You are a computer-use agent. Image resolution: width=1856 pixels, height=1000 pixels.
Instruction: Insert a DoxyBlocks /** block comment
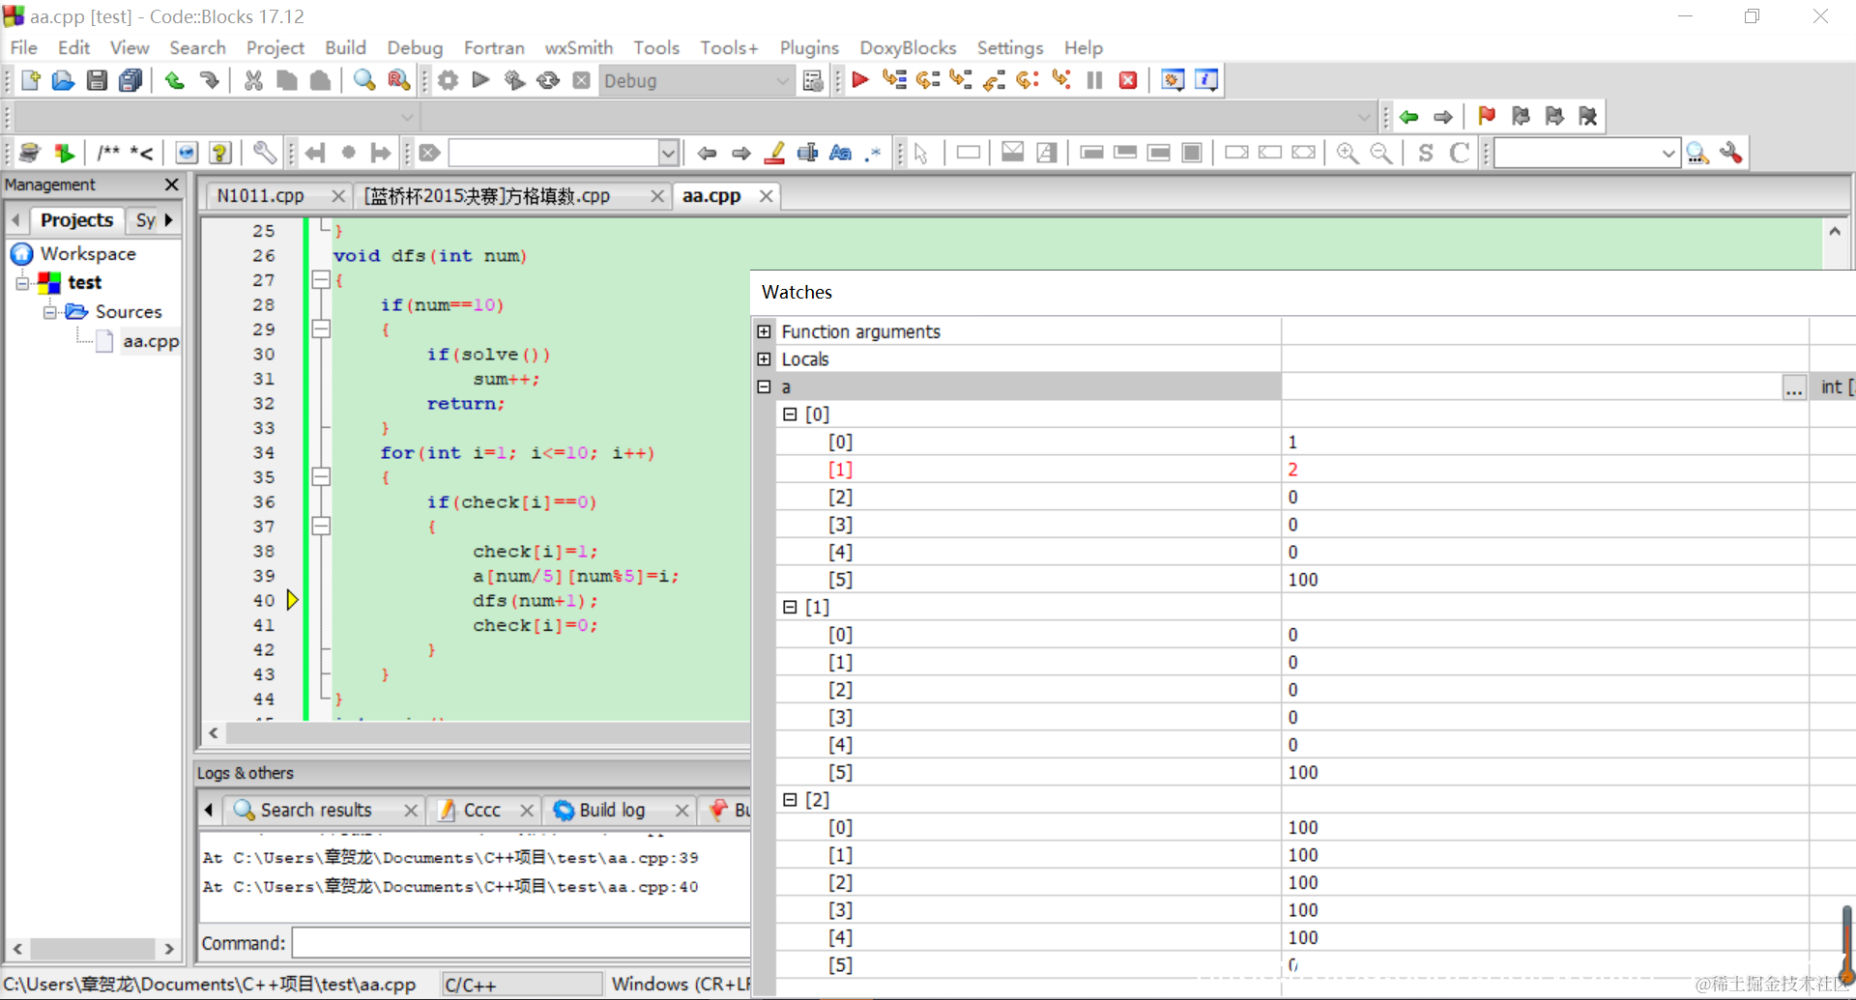click(x=108, y=153)
